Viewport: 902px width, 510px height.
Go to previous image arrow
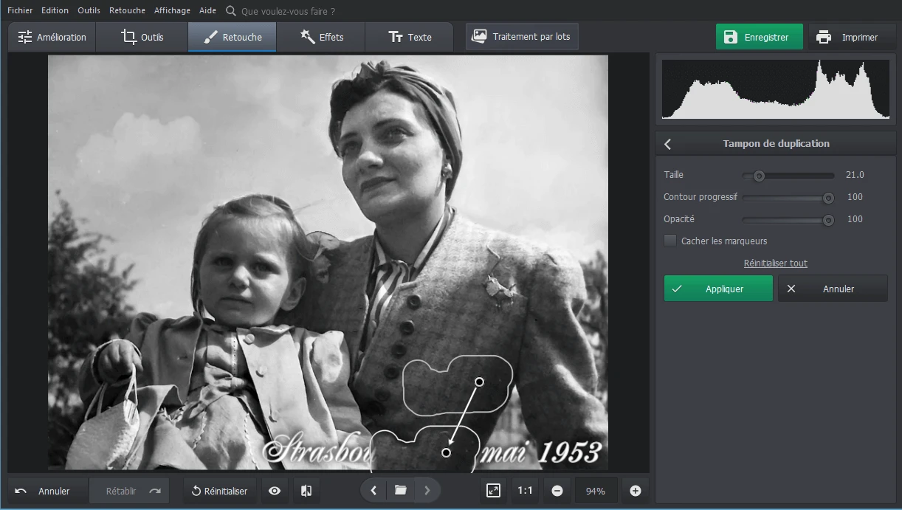pyautogui.click(x=374, y=490)
